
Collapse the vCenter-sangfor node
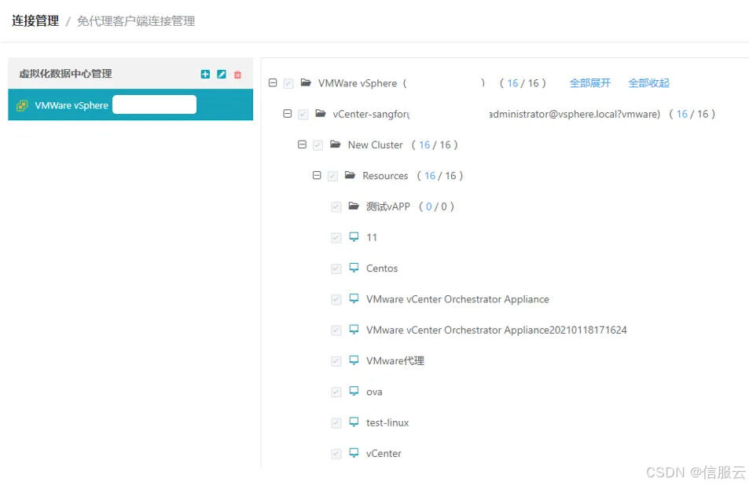tap(287, 114)
